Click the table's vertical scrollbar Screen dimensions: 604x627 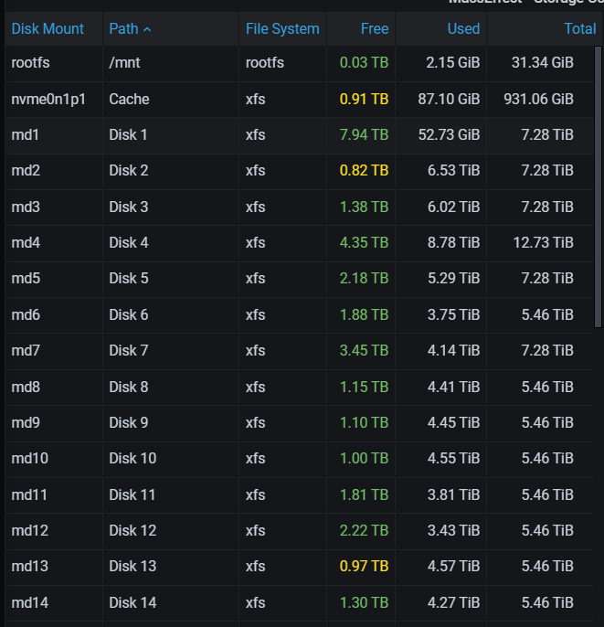598,186
